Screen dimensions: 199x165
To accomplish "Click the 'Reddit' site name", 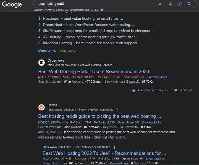I will coord(52,105).
